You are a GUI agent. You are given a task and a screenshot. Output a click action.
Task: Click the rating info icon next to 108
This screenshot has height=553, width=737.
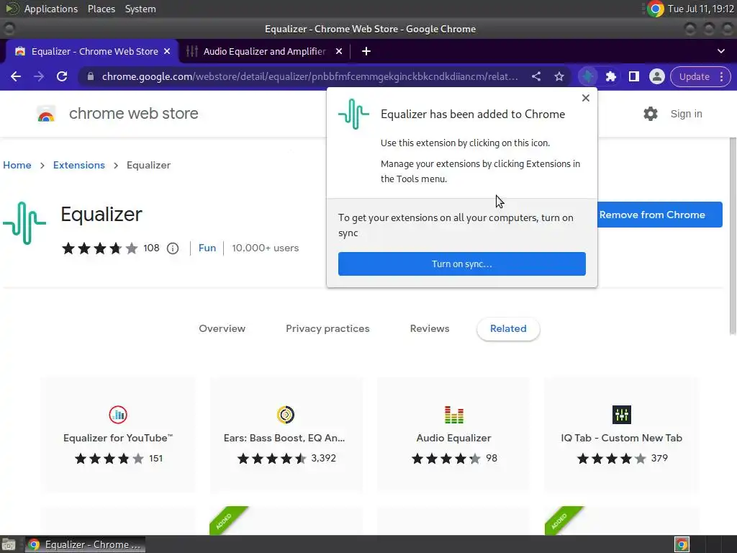pyautogui.click(x=173, y=248)
